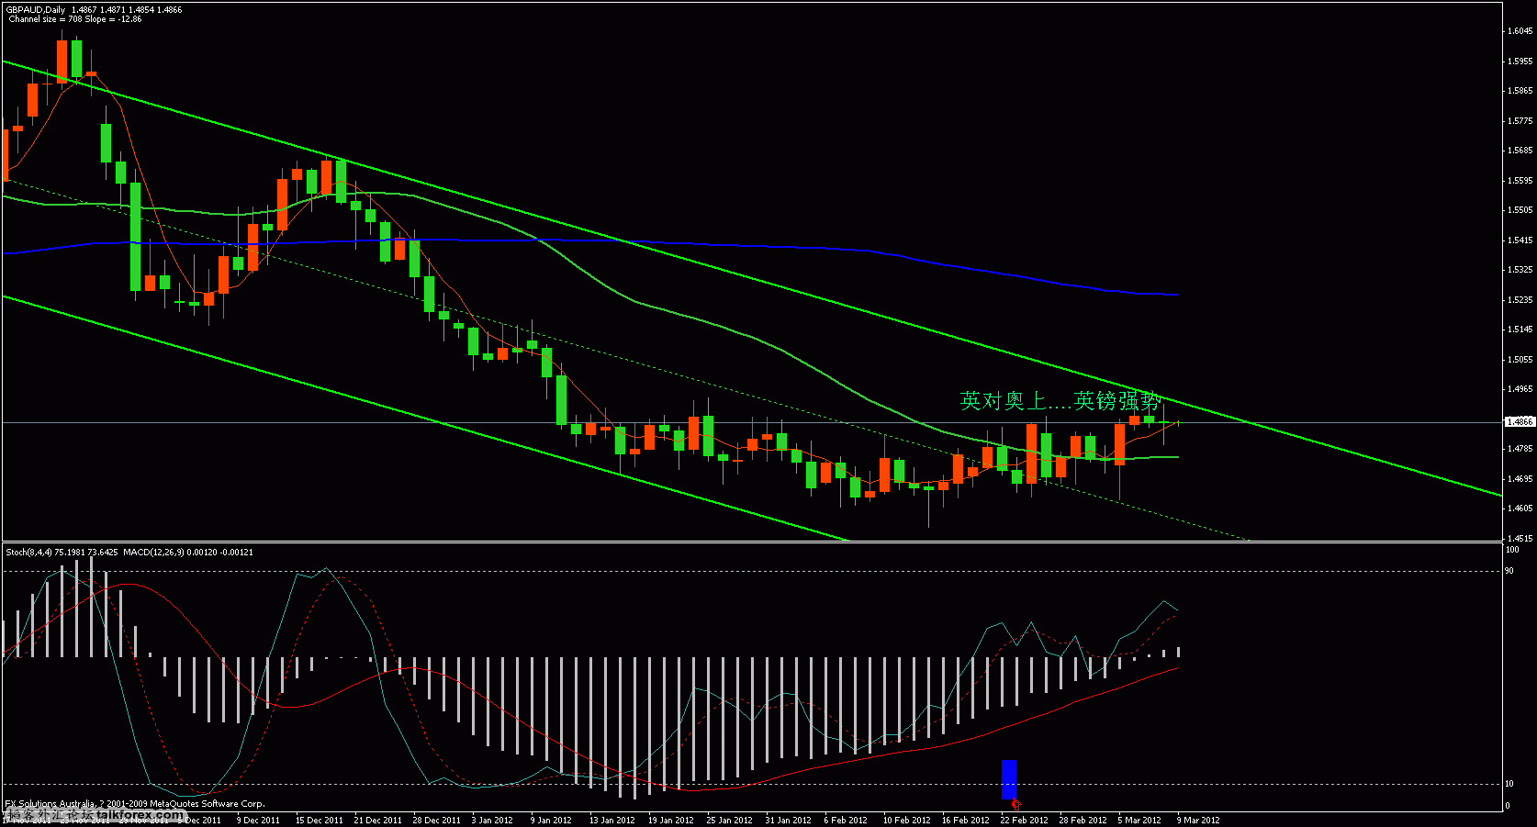This screenshot has width=1537, height=827.
Task: Click the 9 Dec 2011 date label
Action: 258,821
